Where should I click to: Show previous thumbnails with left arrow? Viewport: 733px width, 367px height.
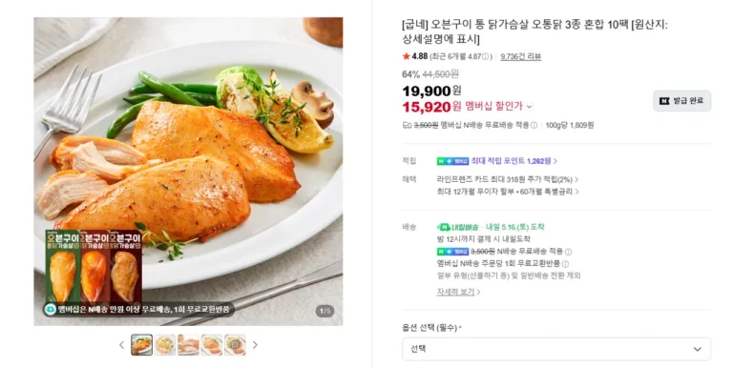[x=121, y=345]
